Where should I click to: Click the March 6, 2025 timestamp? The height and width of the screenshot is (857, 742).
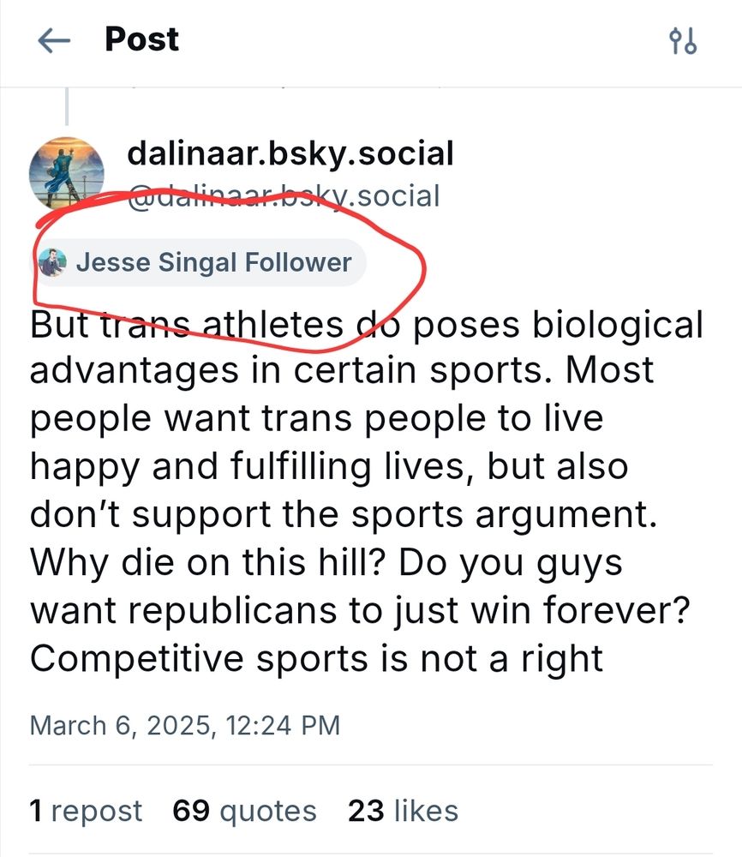[185, 725]
